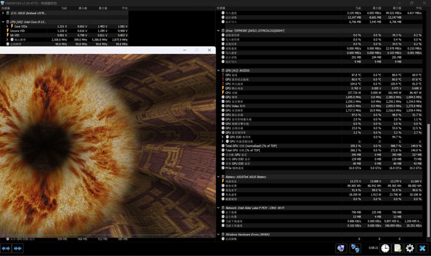Open sensor settings via the gear icon
Image resolution: width=431 pixels, height=256 pixels.
point(409,248)
